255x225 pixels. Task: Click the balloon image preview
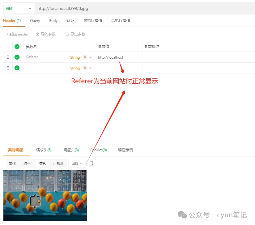tap(45, 195)
